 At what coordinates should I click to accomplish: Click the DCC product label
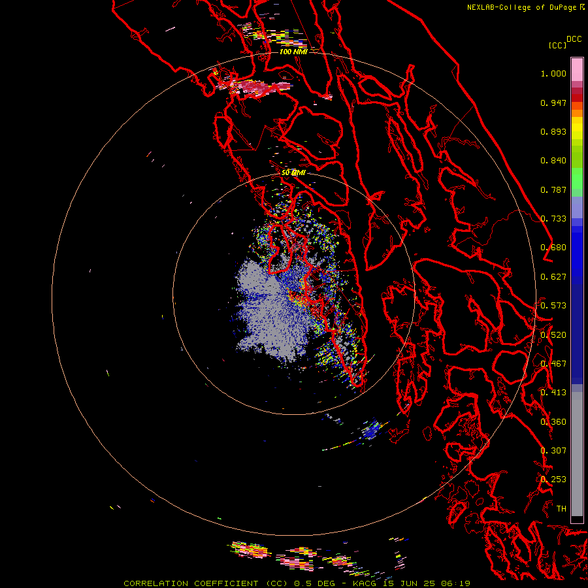(x=574, y=39)
